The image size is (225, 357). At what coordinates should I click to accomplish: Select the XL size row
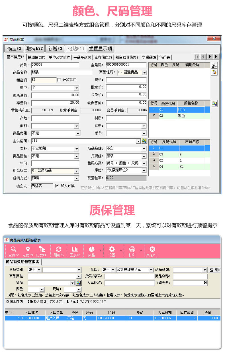(179, 167)
